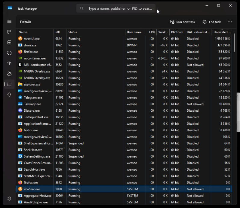Open Startup apps page in sidebar

pos(9,63)
